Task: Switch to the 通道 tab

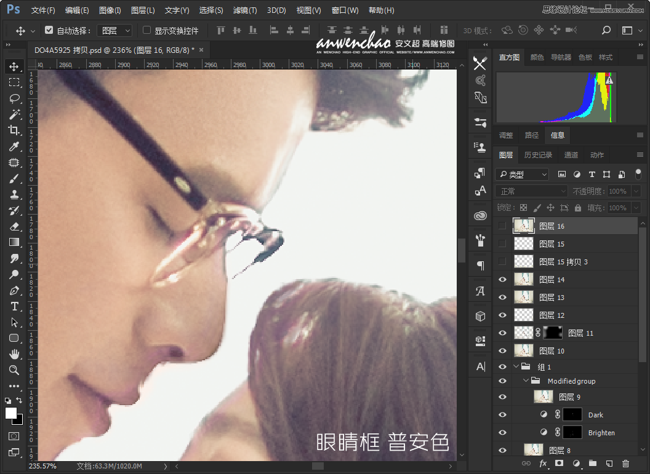Action: [571, 154]
